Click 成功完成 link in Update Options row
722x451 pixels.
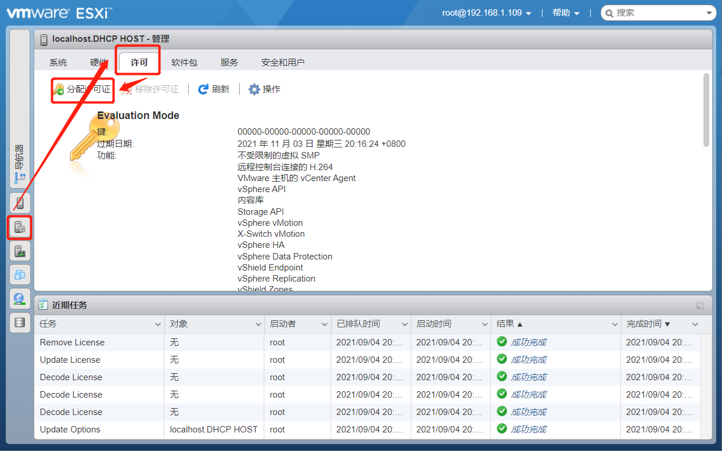(529, 429)
